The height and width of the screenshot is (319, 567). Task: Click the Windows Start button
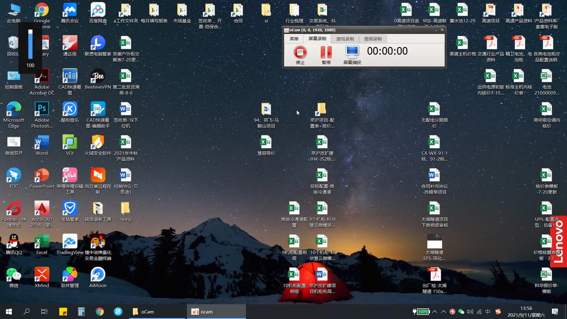coord(9,312)
